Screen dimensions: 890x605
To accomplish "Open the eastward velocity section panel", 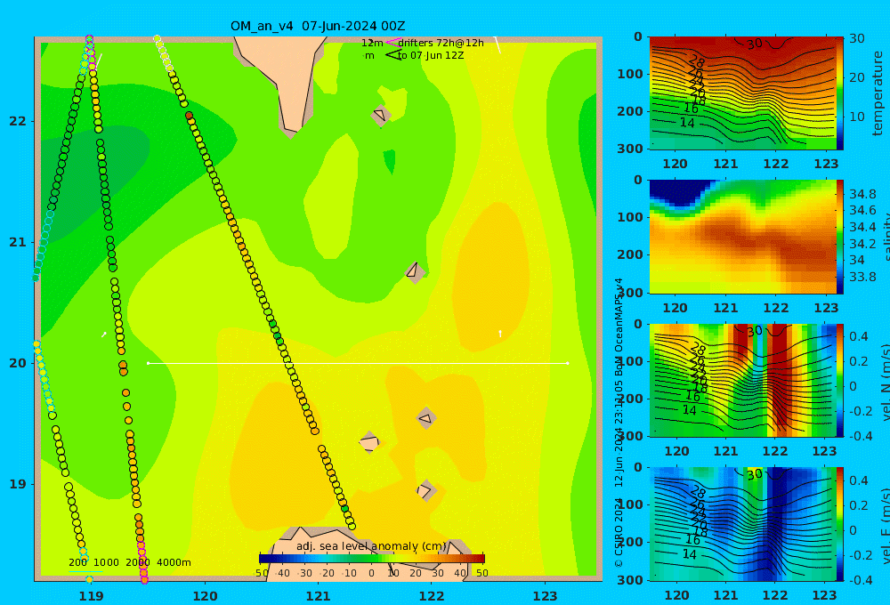I will tap(743, 524).
